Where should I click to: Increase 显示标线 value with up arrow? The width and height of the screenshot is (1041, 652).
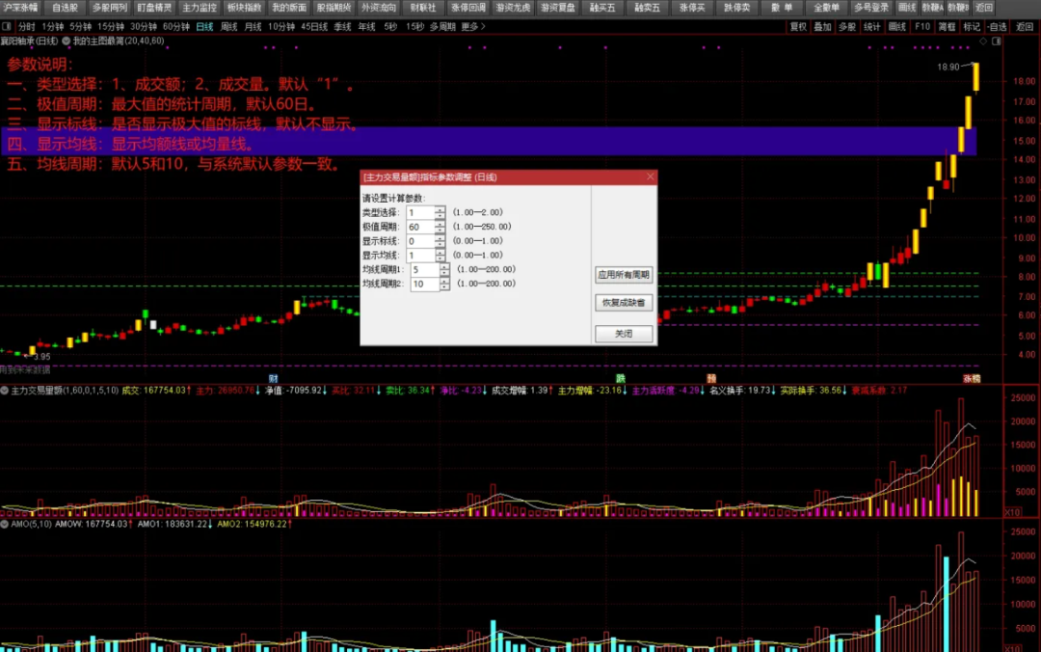point(440,237)
